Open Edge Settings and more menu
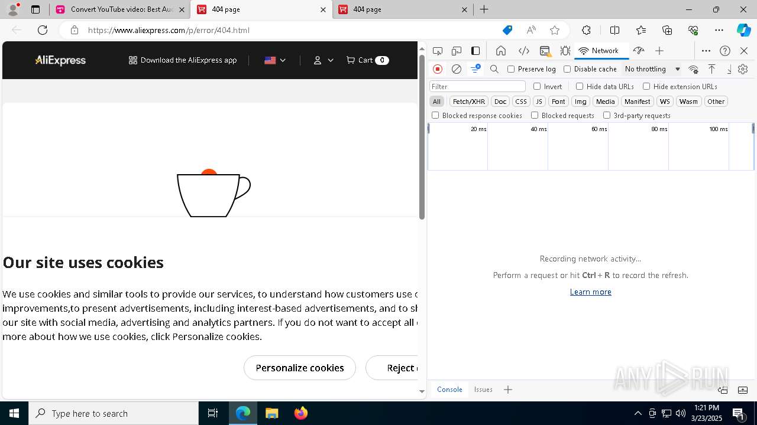The width and height of the screenshot is (757, 425). tap(719, 30)
